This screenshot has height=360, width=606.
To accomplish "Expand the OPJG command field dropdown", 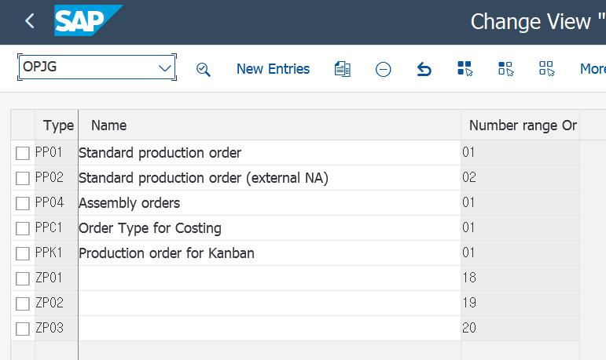I will (165, 68).
